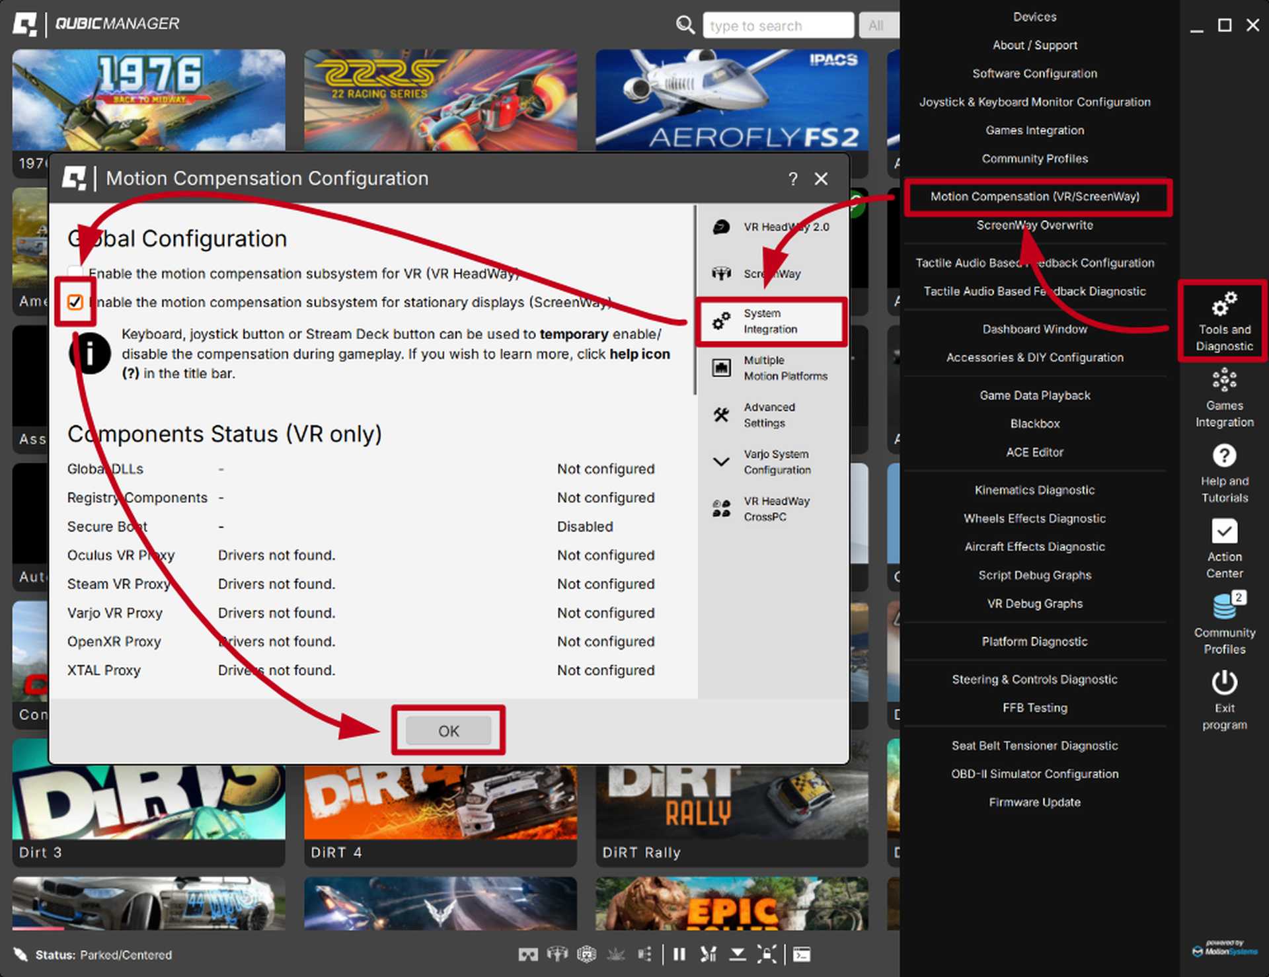This screenshot has width=1269, height=977.
Task: Open Seat Belt Tensioner Diagnostic entry
Action: 1034,746
